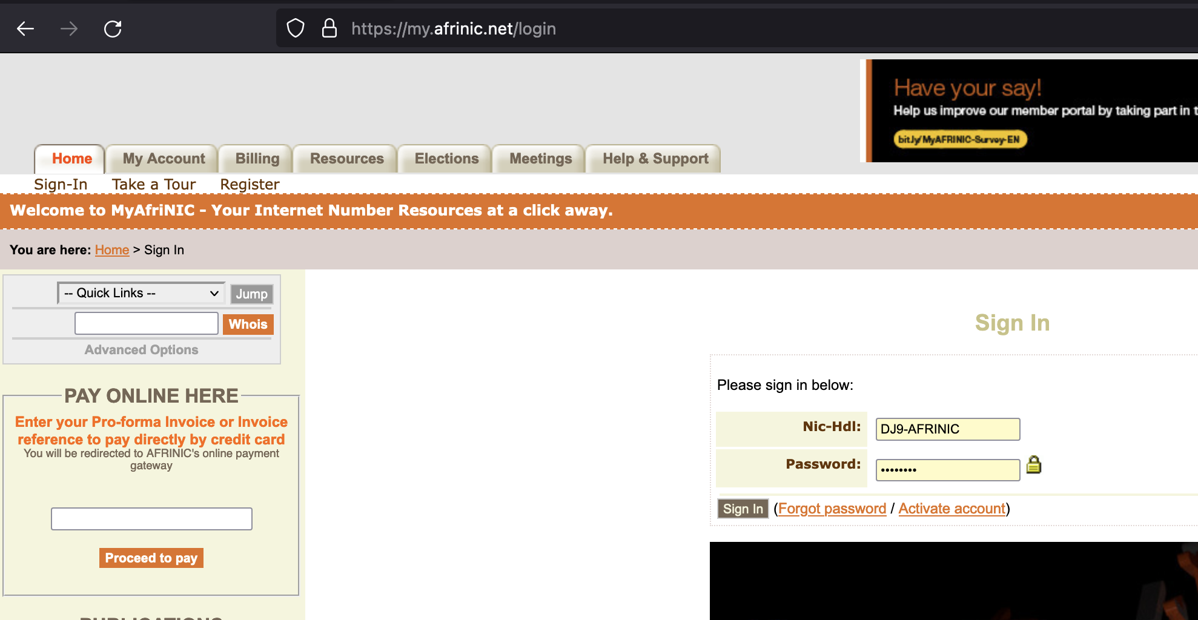Viewport: 1198px width, 620px height.
Task: Submit with the Sign In button
Action: click(743, 509)
